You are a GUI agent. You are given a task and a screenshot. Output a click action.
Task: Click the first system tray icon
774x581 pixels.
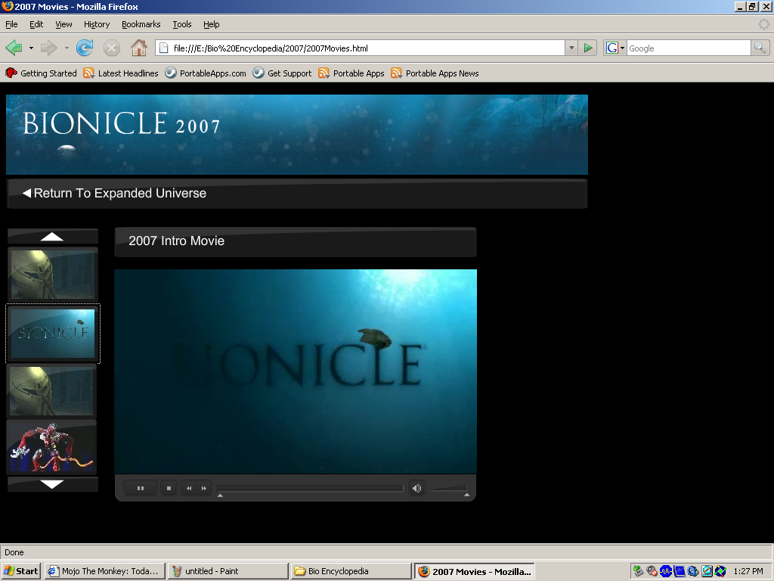(638, 571)
